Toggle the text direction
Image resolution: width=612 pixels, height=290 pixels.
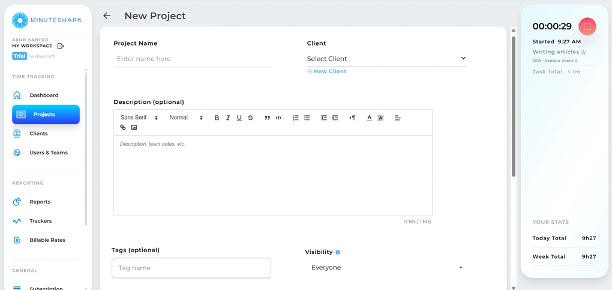(x=352, y=118)
